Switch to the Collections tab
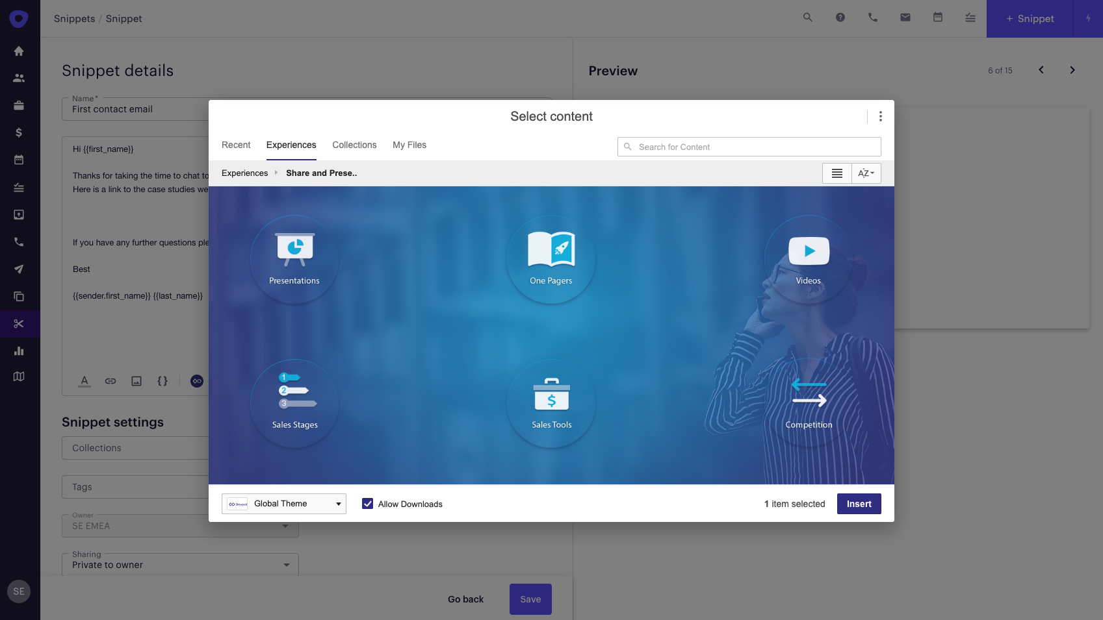Image resolution: width=1103 pixels, height=620 pixels. (354, 145)
